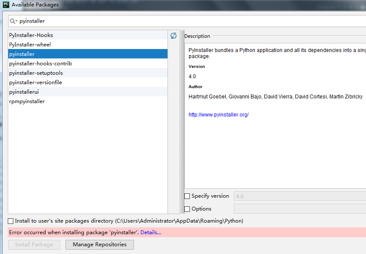Viewport: 366px width, 254px height.
Task: Enable the Specify version checkbox
Action: point(187,196)
